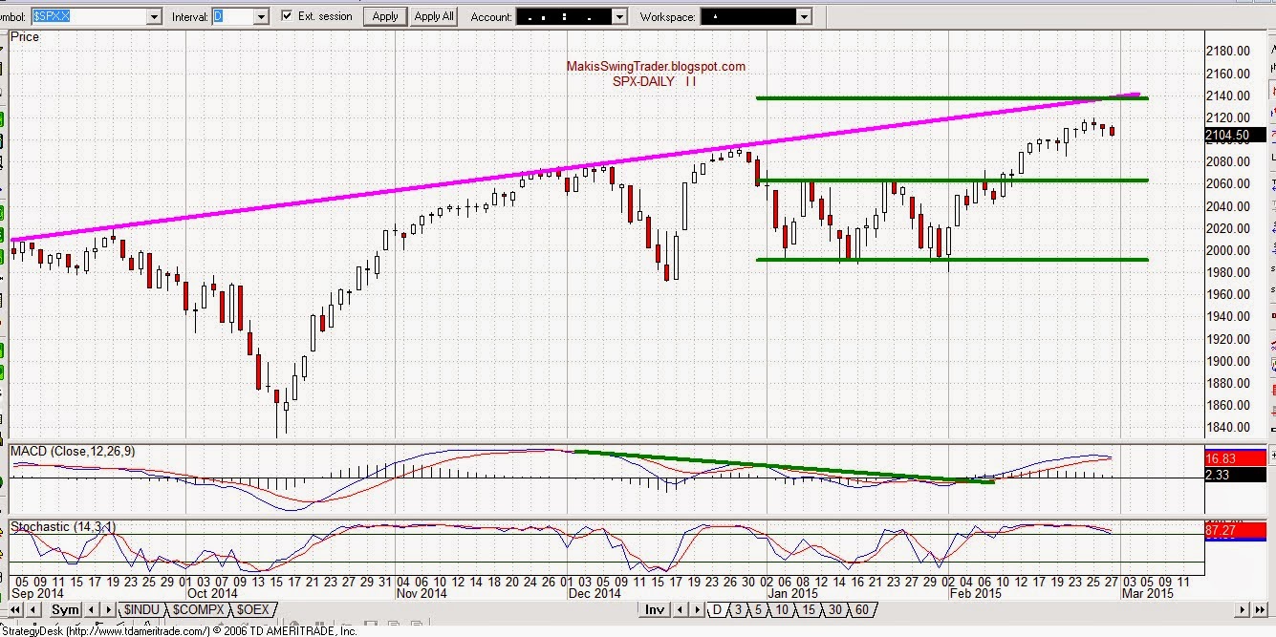Click the 1840.00 price axis label
Screen dimensions: 1276x637
(1228, 427)
